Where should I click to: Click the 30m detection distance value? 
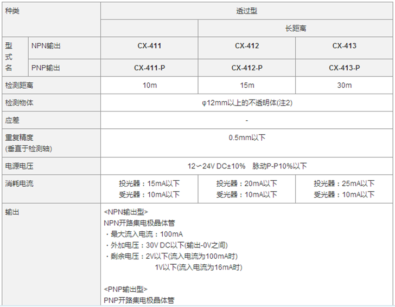pos(345,85)
